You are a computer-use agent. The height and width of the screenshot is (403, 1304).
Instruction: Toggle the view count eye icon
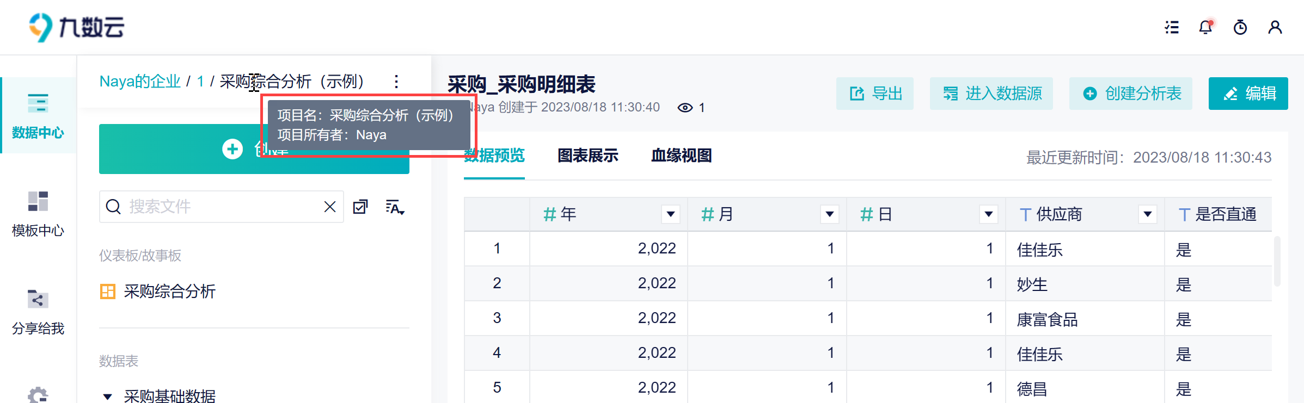tap(685, 108)
